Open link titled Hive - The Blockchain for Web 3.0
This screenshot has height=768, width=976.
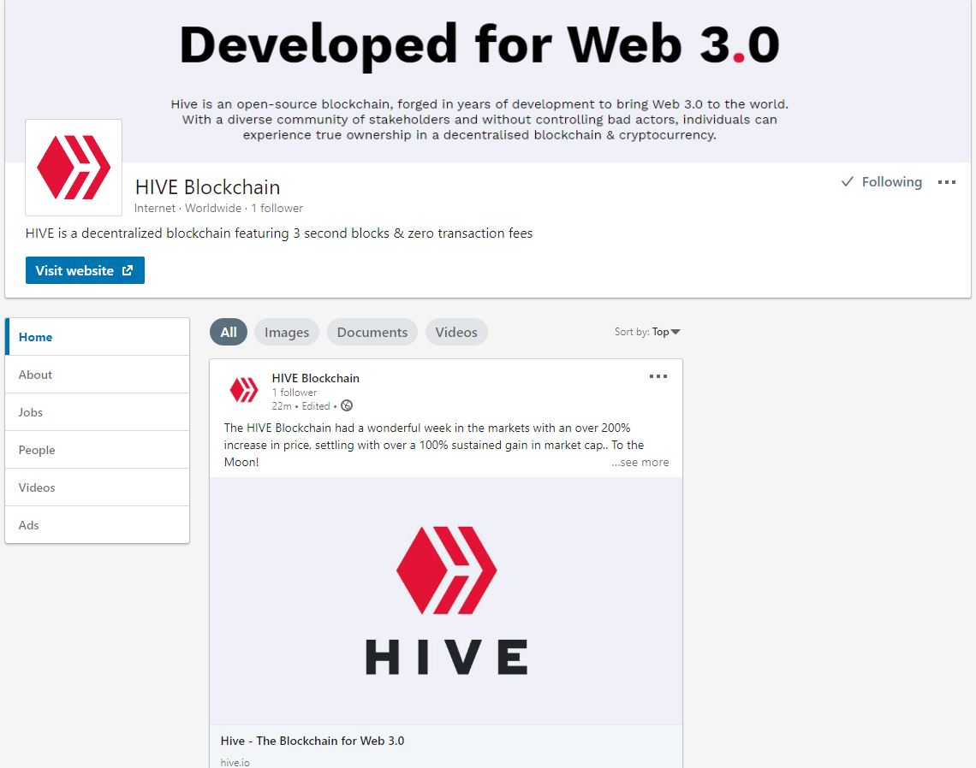pos(312,741)
